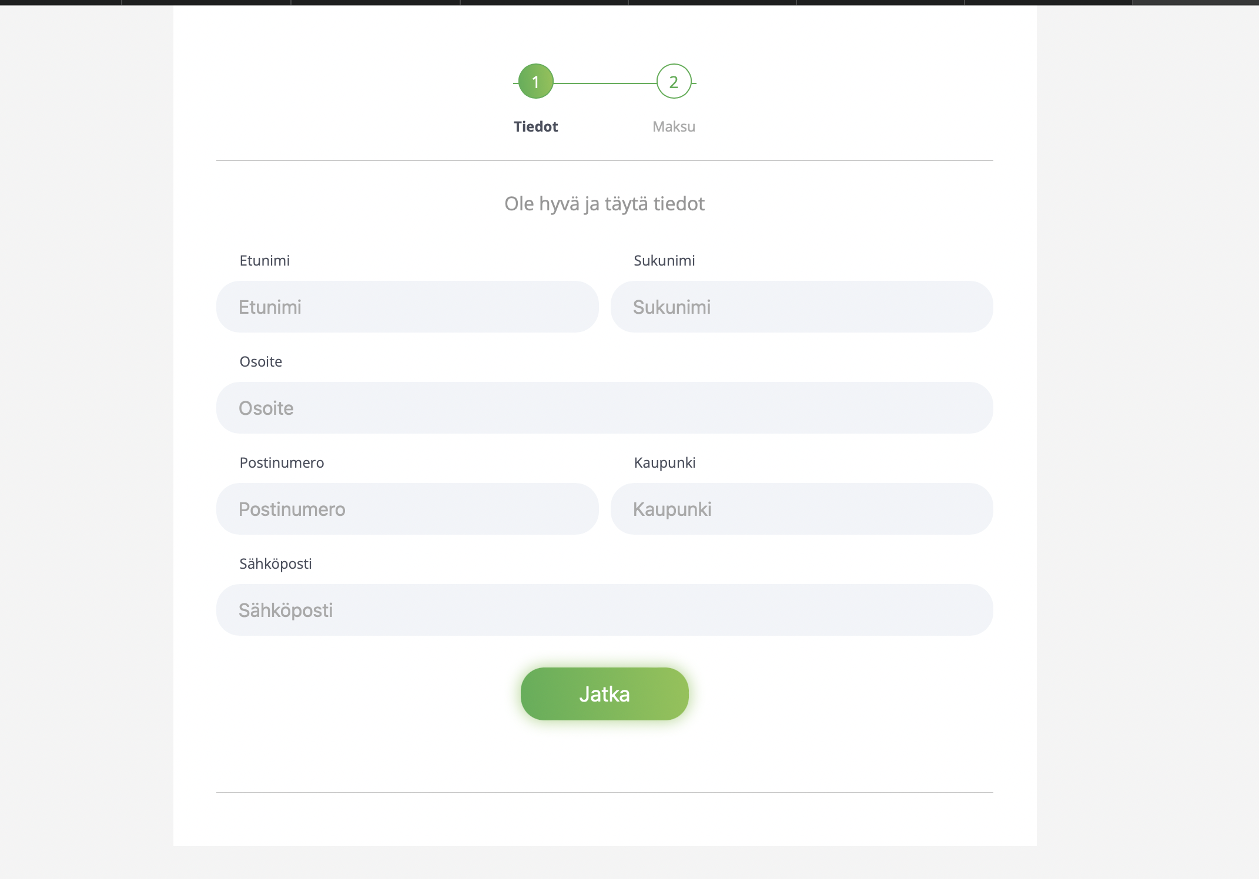Open the Tiedot step label
Viewport: 1259px width, 879px height.
[x=535, y=126]
